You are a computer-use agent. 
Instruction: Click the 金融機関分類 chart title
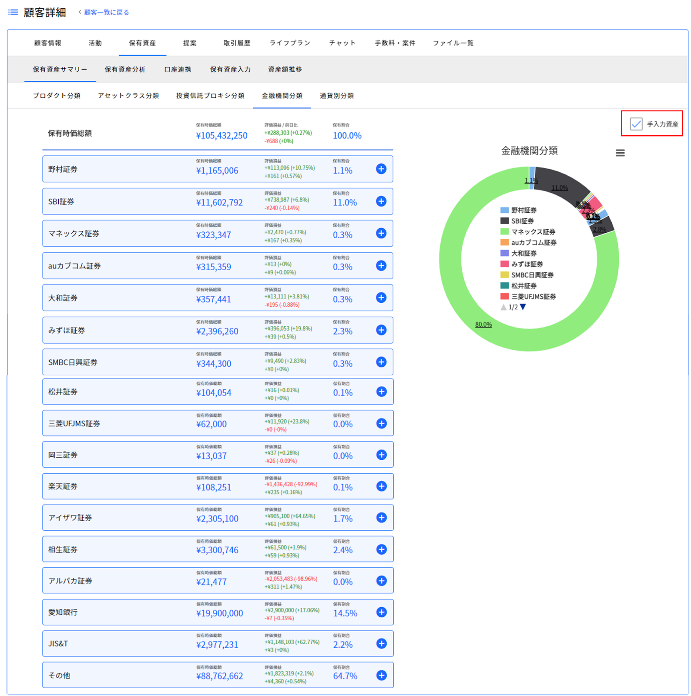point(529,151)
